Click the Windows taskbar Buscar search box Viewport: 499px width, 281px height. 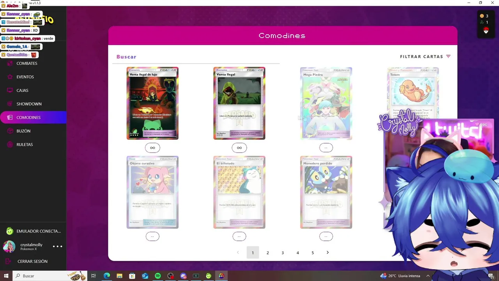(x=50, y=276)
